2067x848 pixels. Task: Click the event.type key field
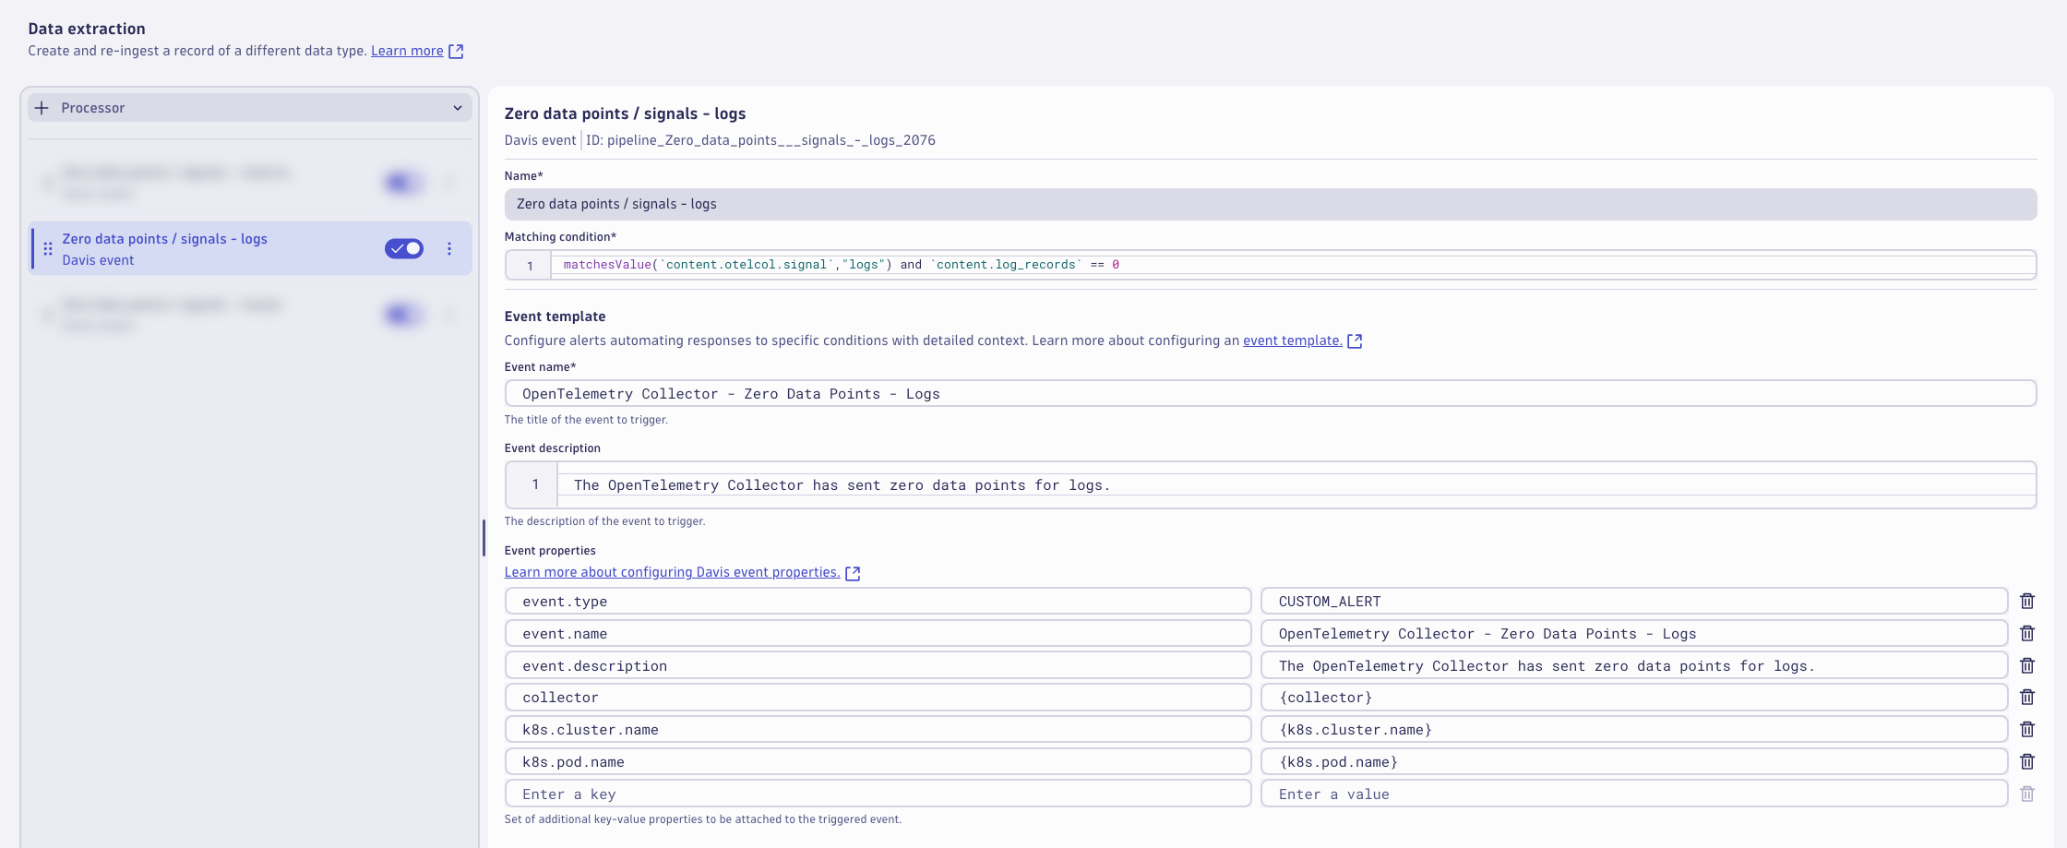[878, 601]
